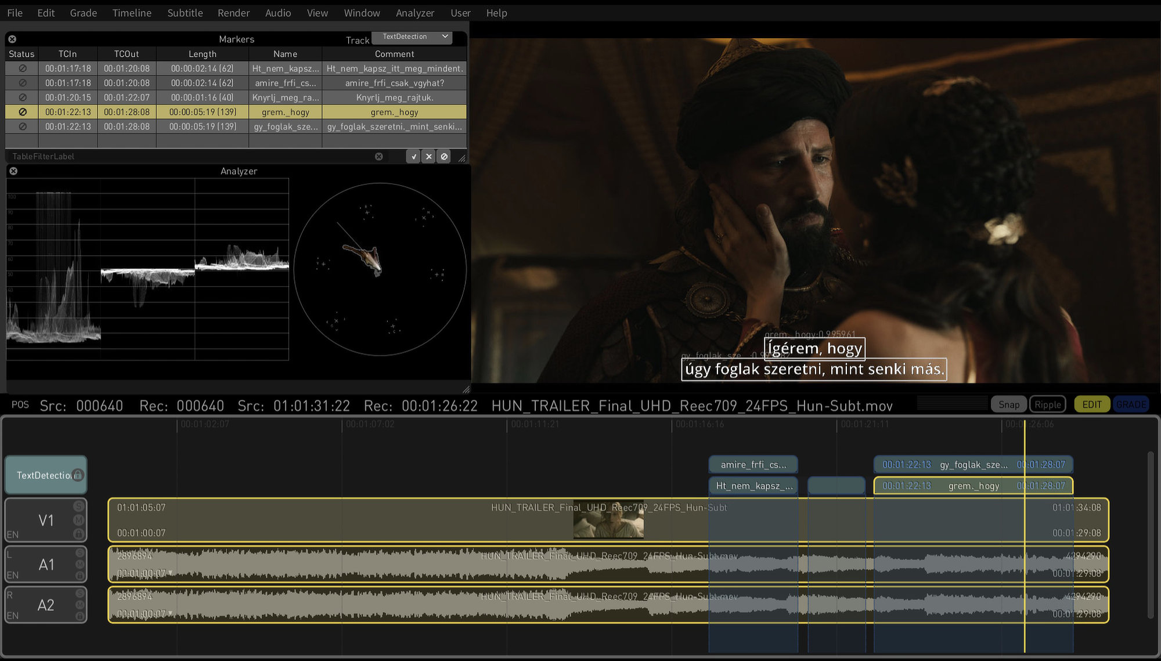Lock the A2 audio track
1161x661 pixels.
pos(80,616)
